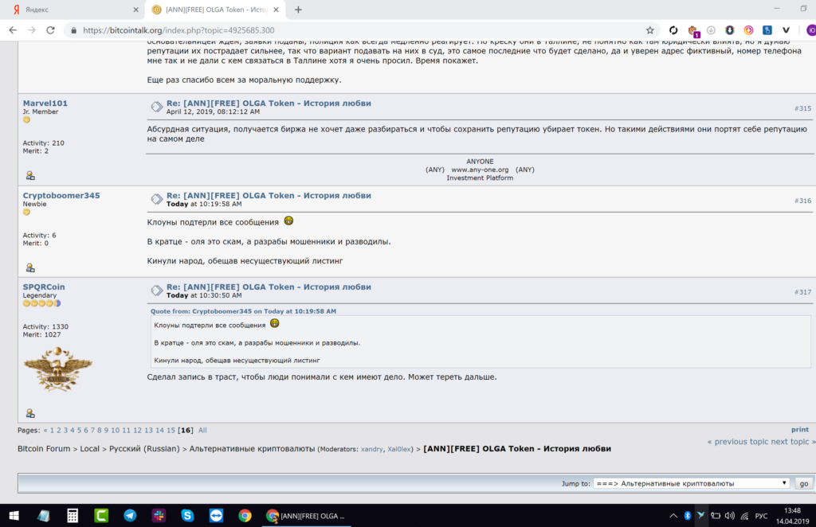Click message icon of post #317
Viewport: 816px width, 527px height.
[157, 291]
